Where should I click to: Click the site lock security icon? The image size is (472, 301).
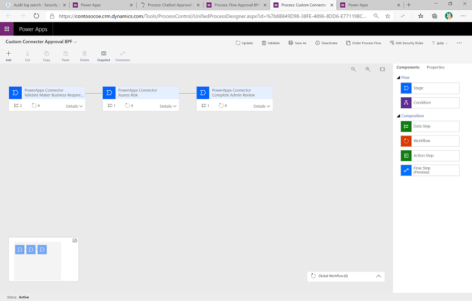pyautogui.click(x=52, y=16)
